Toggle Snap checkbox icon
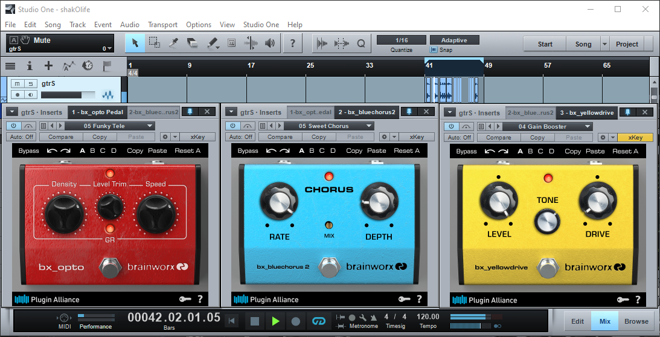The width and height of the screenshot is (660, 337). (434, 50)
